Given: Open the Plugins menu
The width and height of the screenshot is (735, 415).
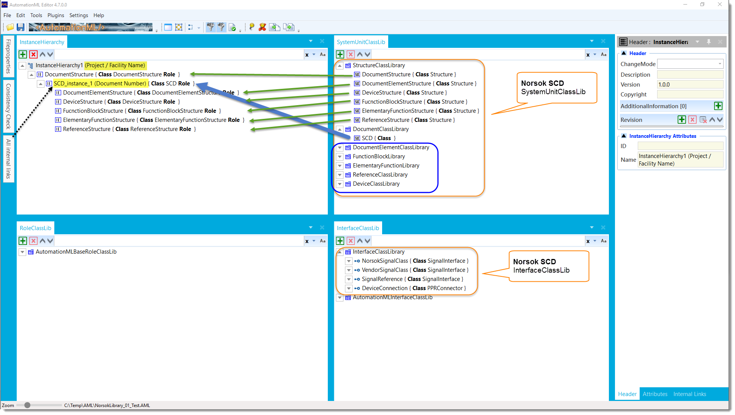Looking at the screenshot, I should [55, 15].
